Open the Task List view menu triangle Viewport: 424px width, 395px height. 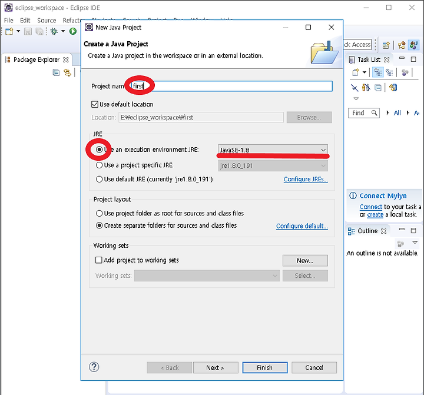(x=356, y=99)
